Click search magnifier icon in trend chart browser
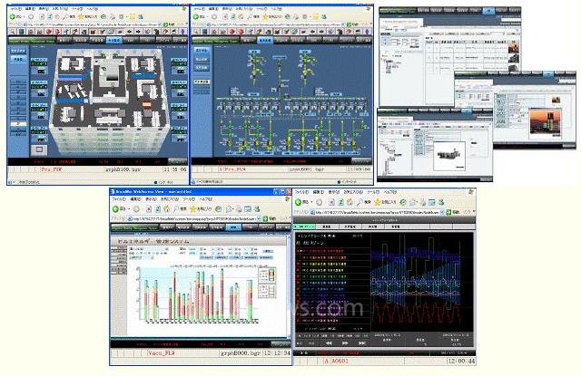The image size is (581, 376). point(348,207)
